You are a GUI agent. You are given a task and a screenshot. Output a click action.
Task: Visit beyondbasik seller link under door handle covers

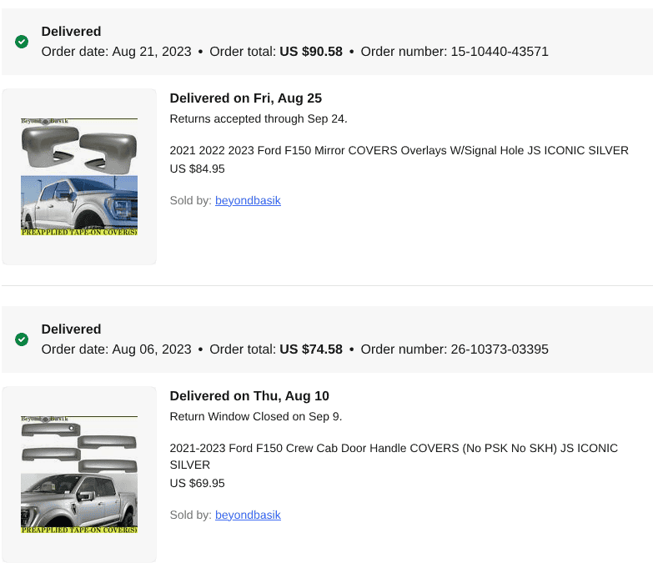[248, 515]
